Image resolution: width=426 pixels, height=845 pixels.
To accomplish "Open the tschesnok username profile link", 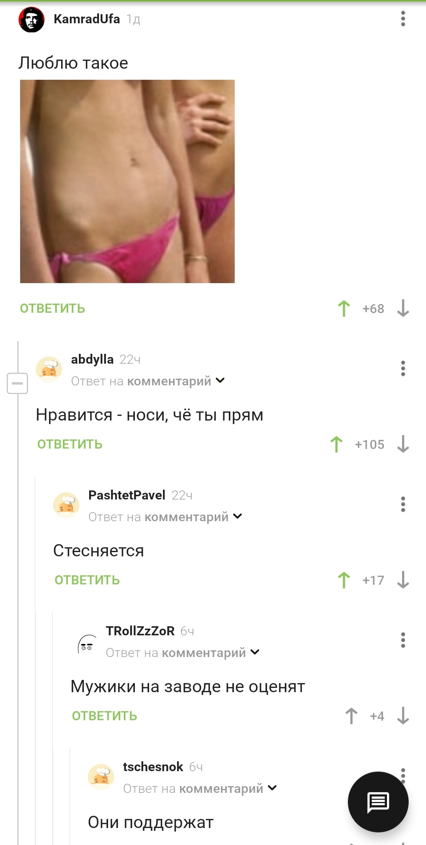I will tap(153, 767).
